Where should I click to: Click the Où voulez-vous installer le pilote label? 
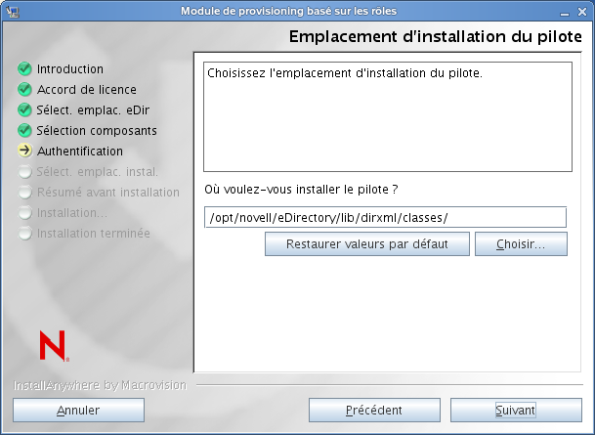[301, 189]
